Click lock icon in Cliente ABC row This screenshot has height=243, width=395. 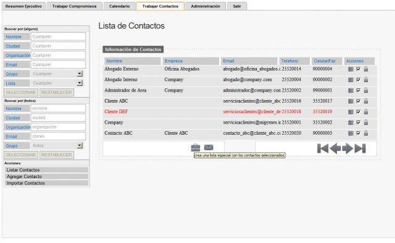(x=366, y=101)
